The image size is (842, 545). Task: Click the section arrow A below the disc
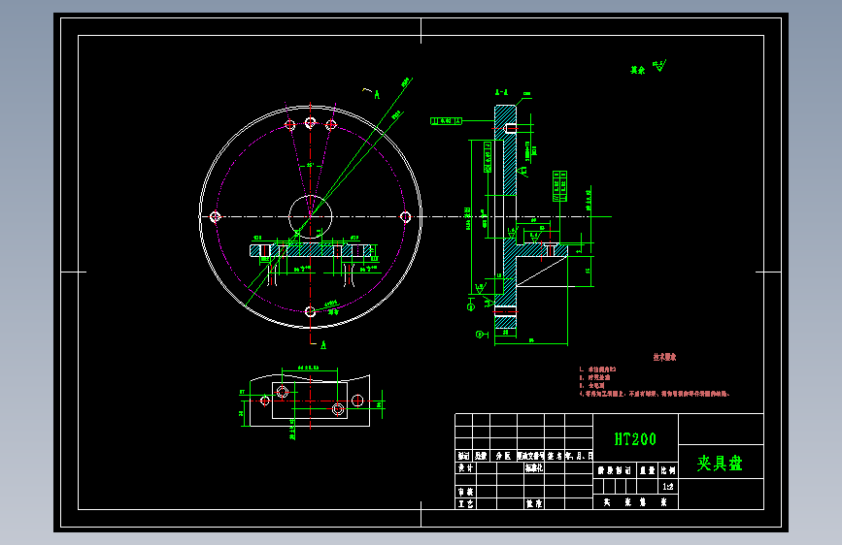322,345
